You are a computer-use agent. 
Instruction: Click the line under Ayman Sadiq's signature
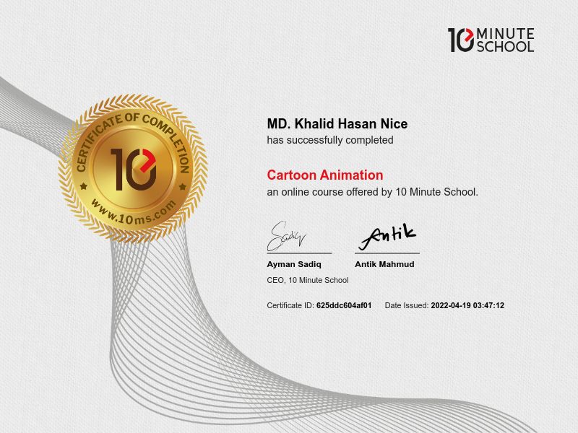coord(298,253)
